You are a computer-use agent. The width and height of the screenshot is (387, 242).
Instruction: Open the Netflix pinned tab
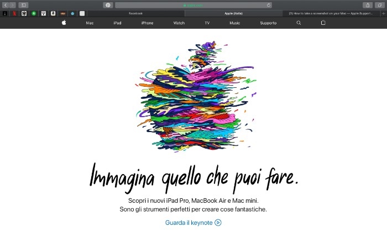coord(14,13)
